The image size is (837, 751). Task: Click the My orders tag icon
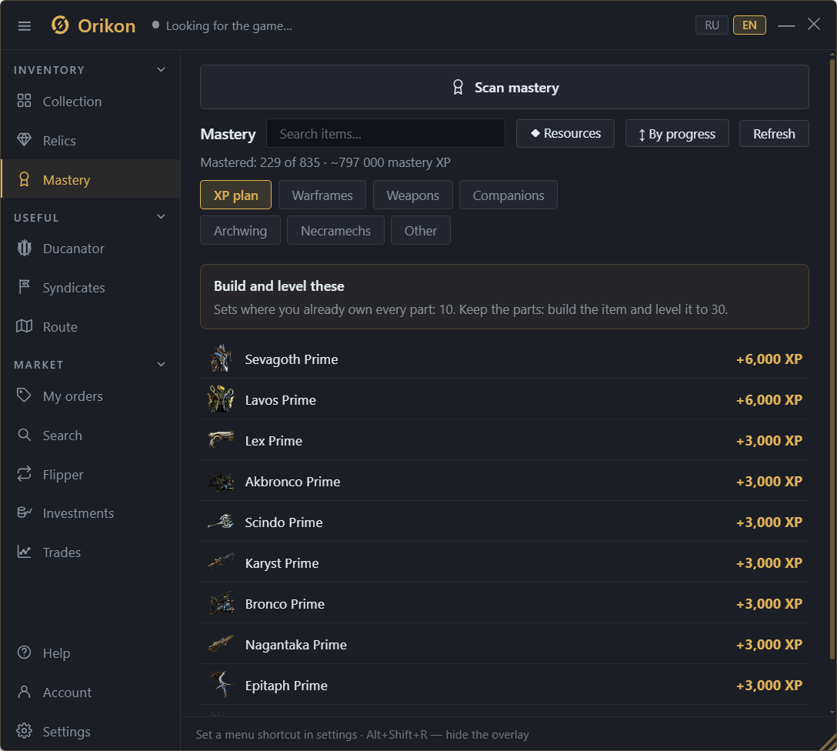[24, 396]
